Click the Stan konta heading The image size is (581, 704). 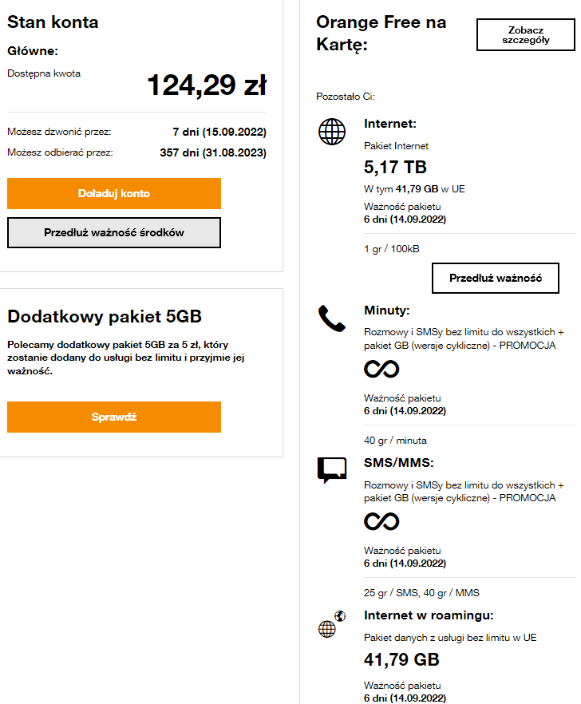coord(53,22)
